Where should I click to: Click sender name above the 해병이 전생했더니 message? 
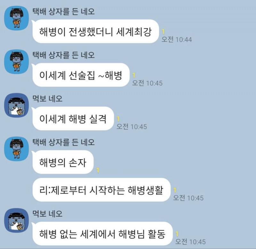click(x=63, y=12)
